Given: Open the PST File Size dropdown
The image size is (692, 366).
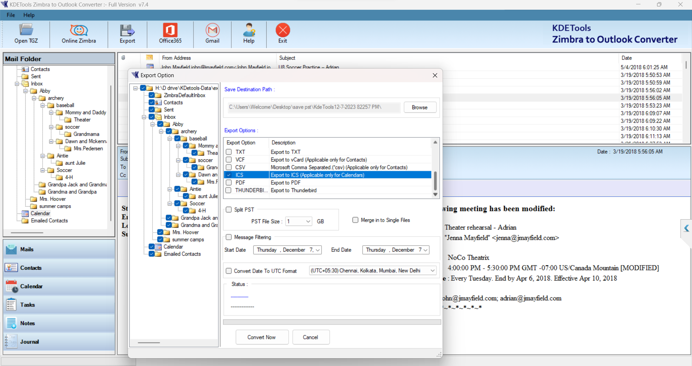Looking at the screenshot, I should pos(308,221).
